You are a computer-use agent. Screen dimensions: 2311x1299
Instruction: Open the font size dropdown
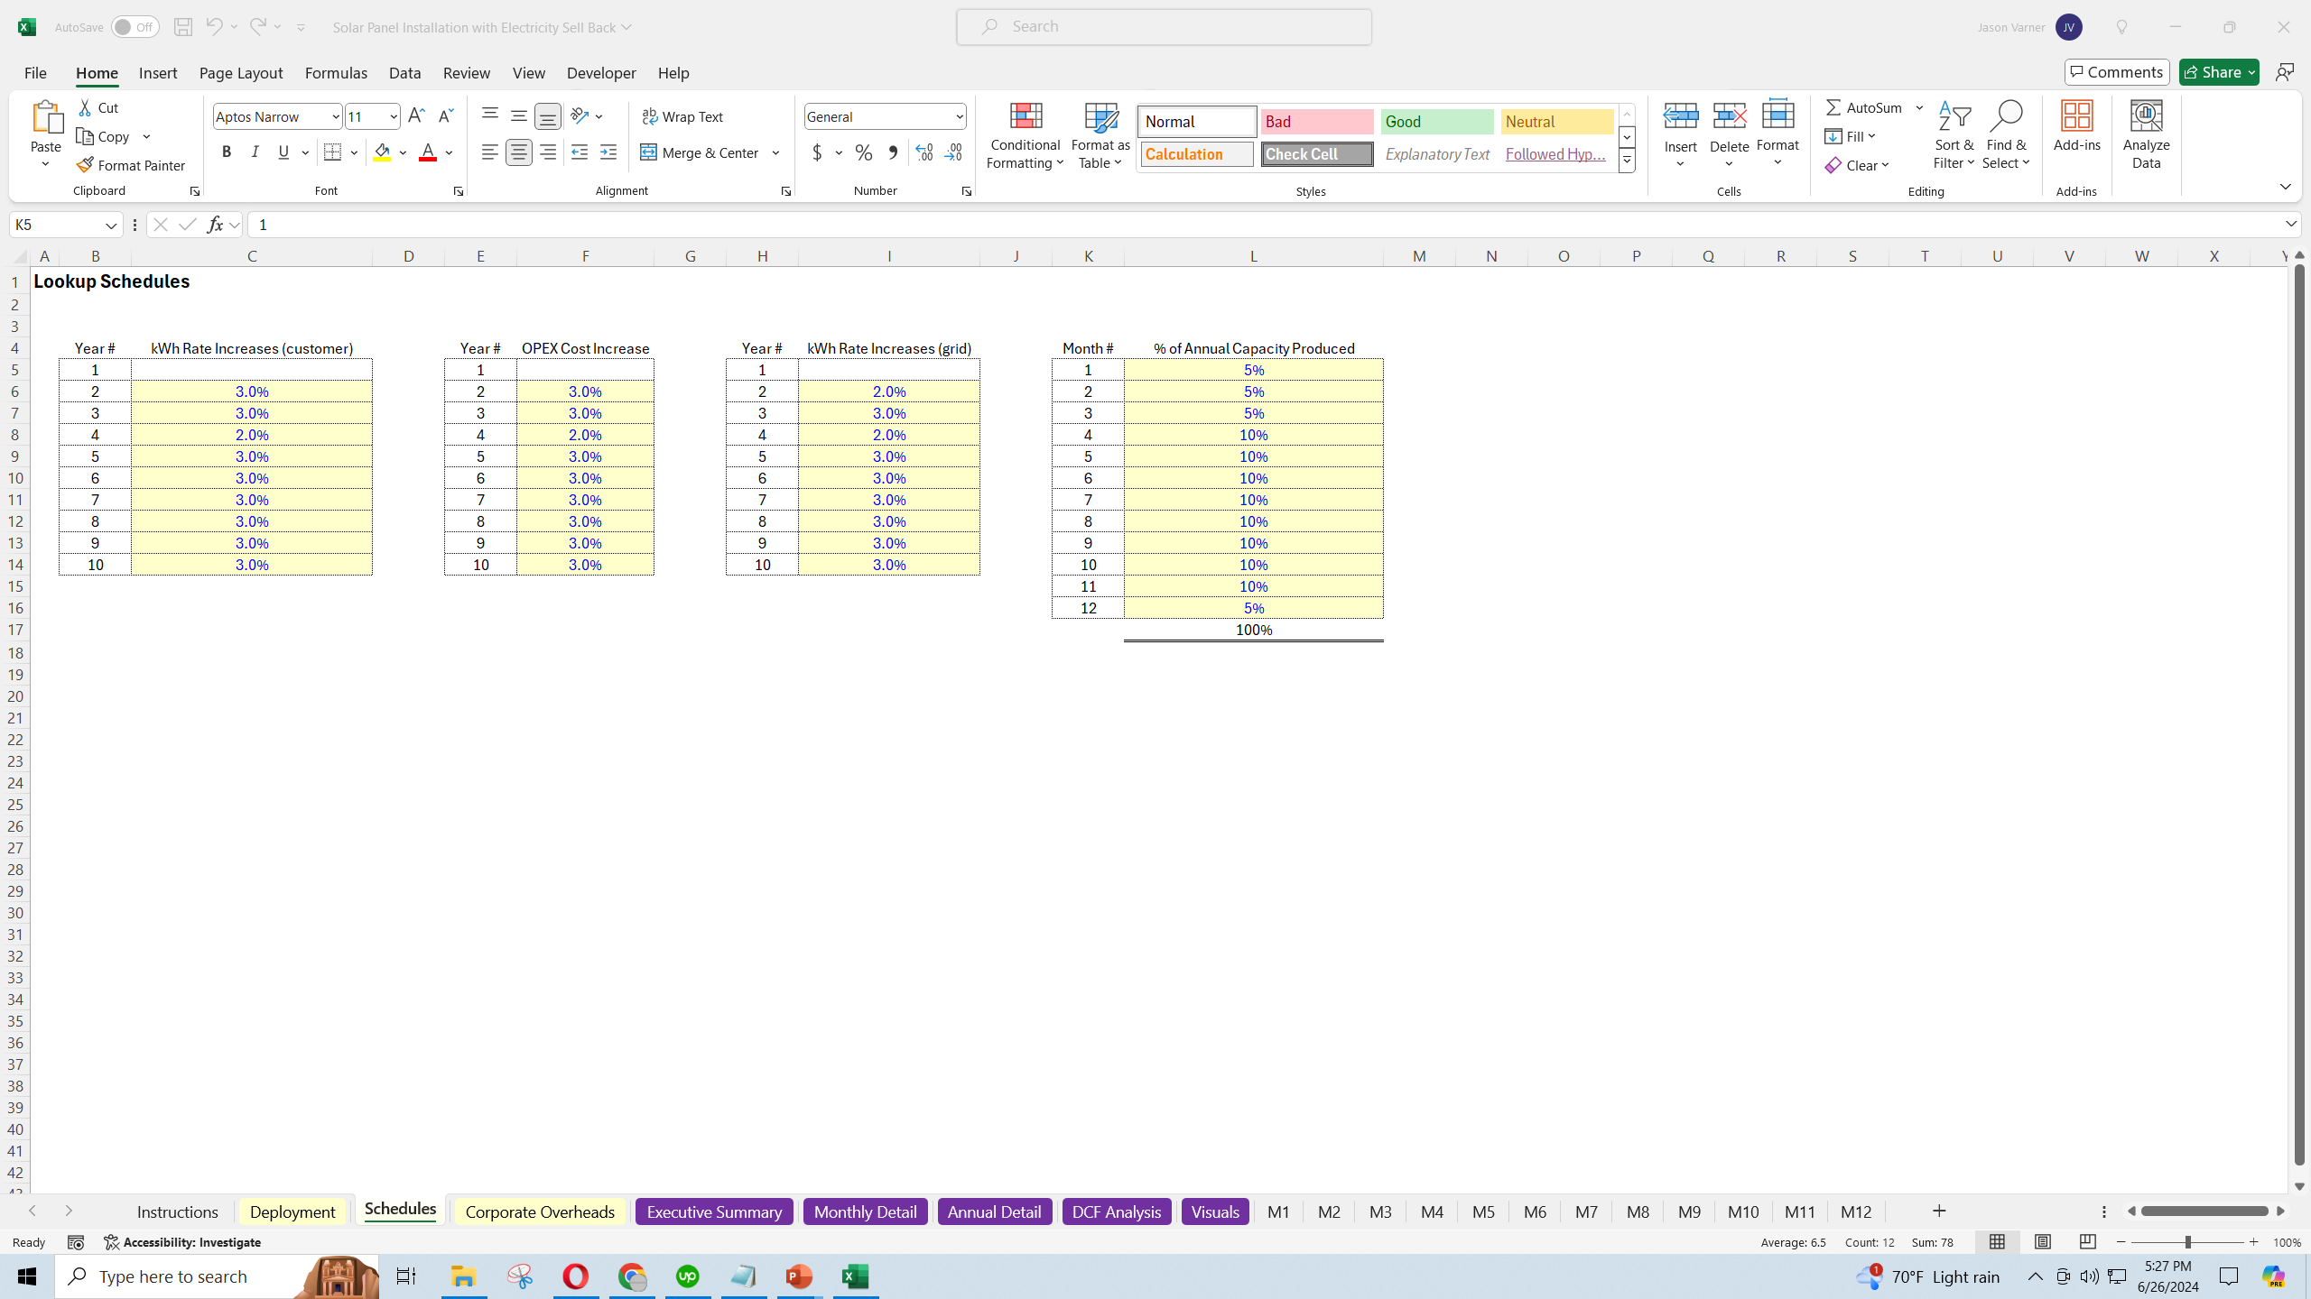(393, 116)
